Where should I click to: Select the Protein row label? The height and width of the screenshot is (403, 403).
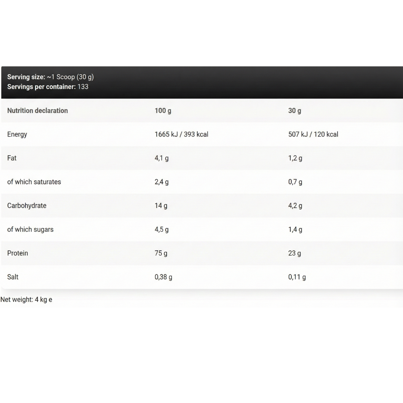coord(18,253)
